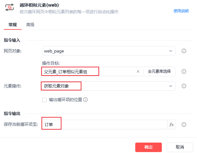Click 去元素库选择 button
197x153 pixels.
click(159, 71)
